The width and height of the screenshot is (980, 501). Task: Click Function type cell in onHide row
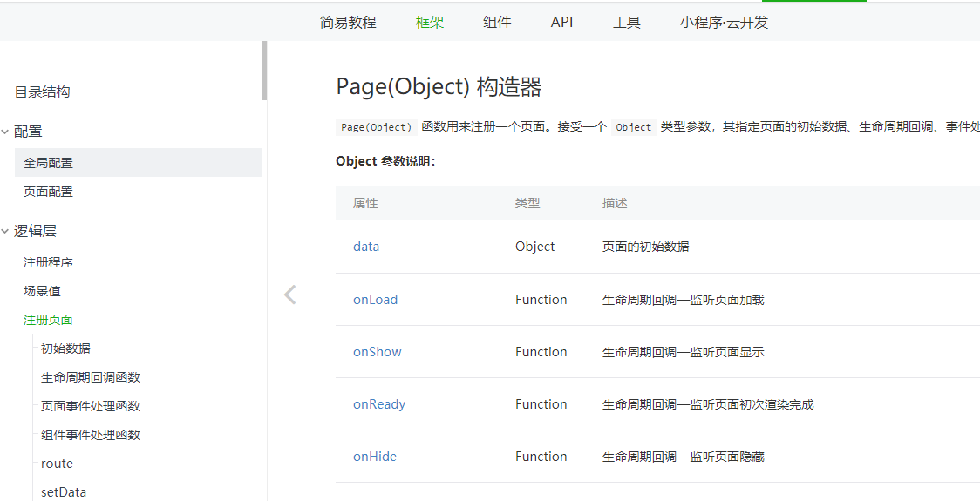[541, 457]
